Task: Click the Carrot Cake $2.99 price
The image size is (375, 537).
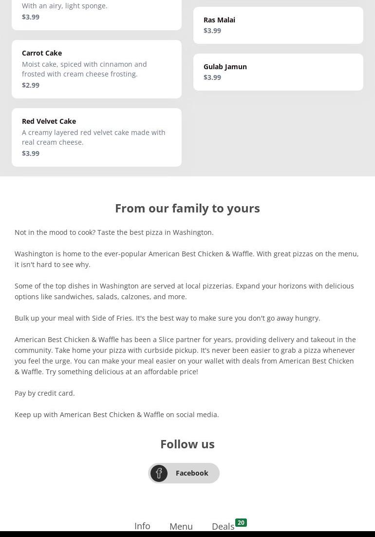Action: click(x=31, y=85)
